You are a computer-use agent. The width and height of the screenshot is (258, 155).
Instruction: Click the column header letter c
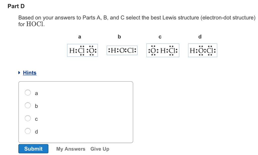coord(160,37)
